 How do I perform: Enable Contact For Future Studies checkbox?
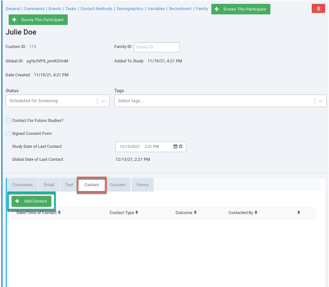pyautogui.click(x=8, y=120)
